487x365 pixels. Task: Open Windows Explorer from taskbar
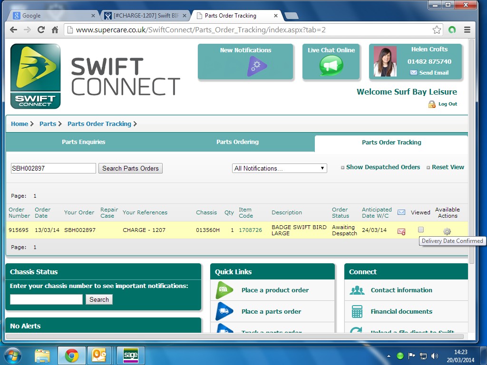pyautogui.click(x=42, y=355)
